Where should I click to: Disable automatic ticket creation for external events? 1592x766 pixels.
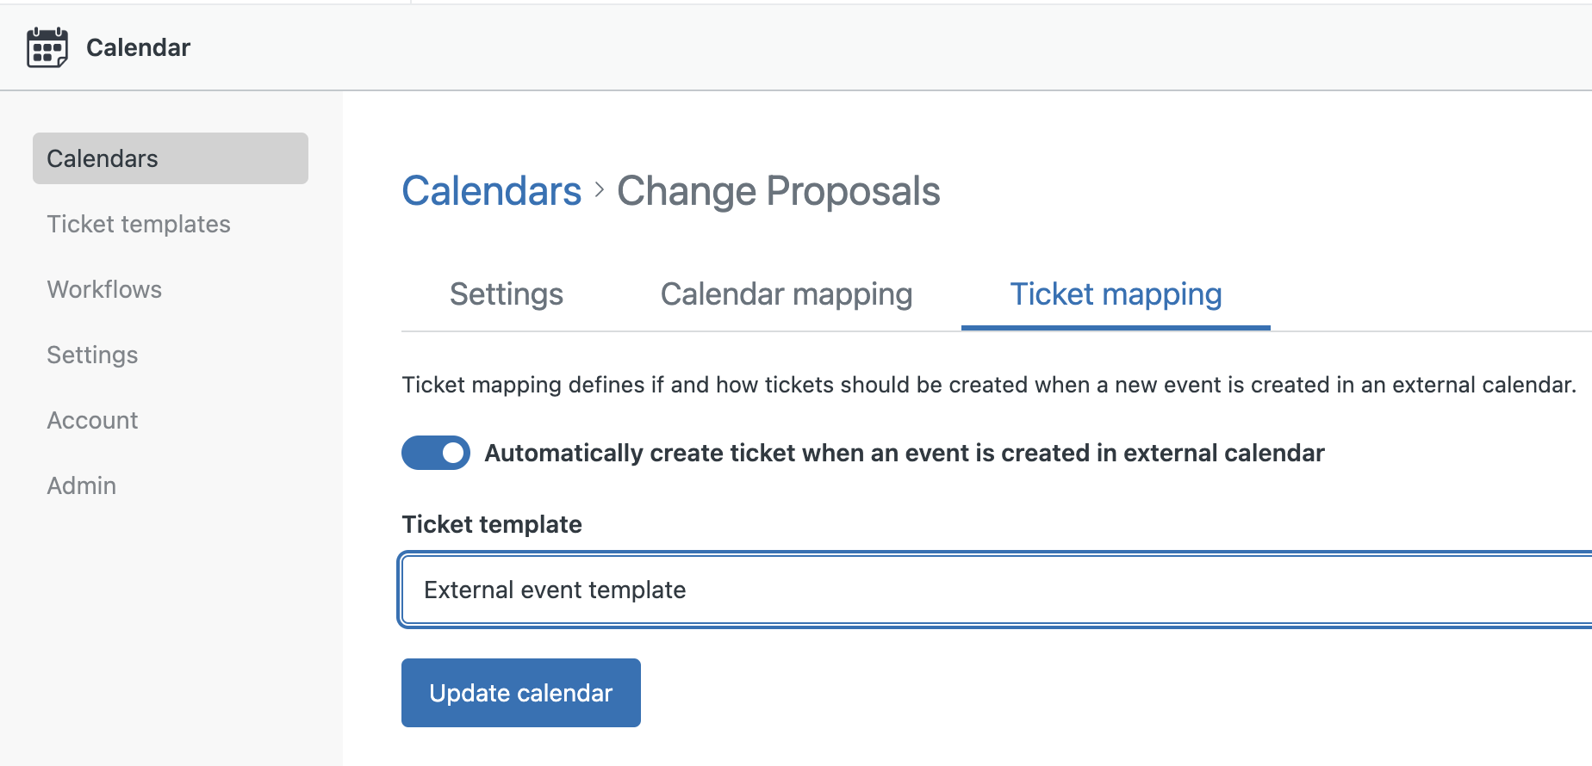coord(436,453)
